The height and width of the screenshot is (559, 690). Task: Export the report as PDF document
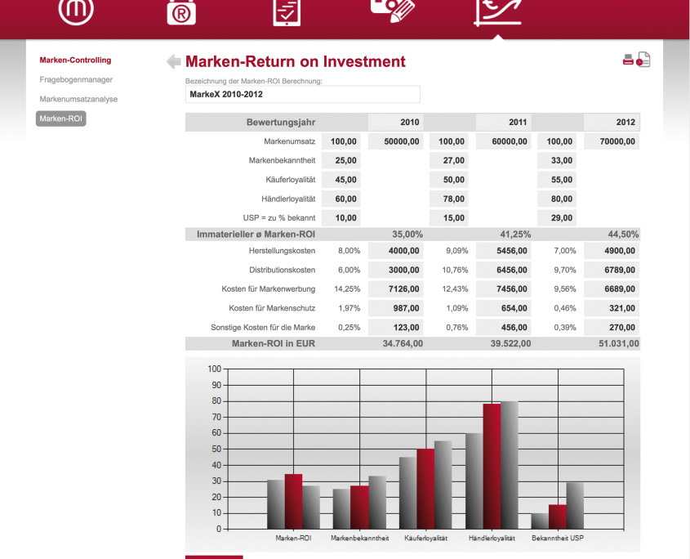(643, 60)
